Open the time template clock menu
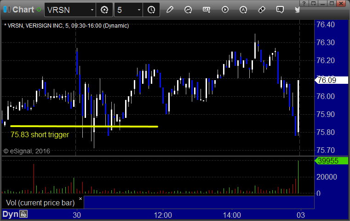Image resolution: width=350 pixels, height=221 pixels. (151, 10)
